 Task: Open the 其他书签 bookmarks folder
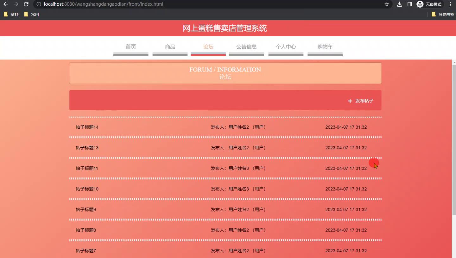443,14
